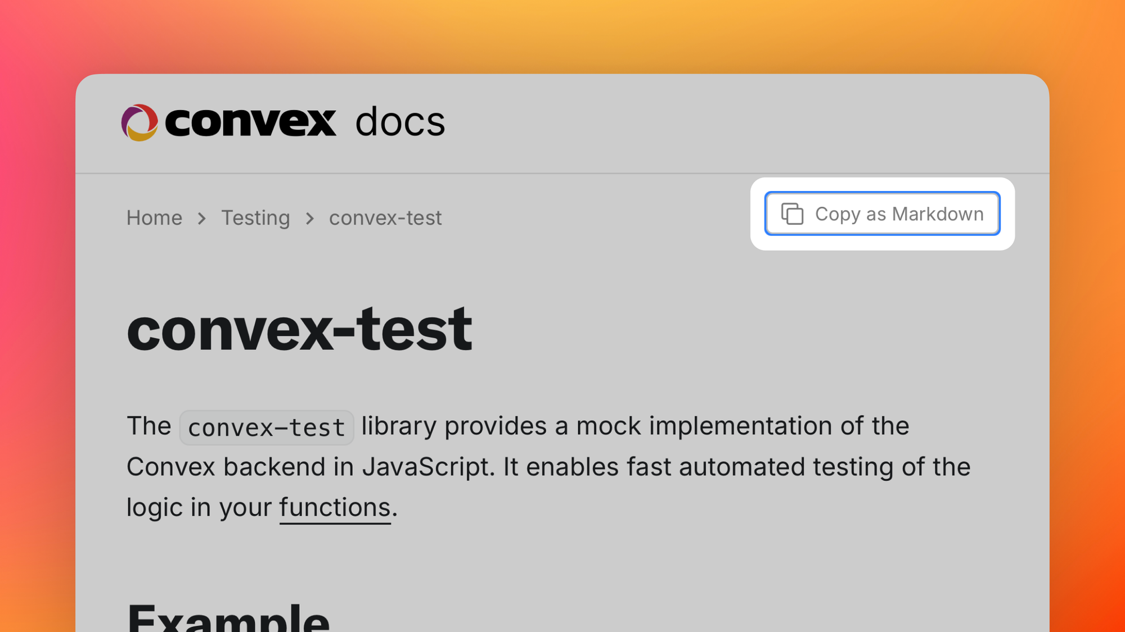Open the Home breadcrumb link
This screenshot has height=632, width=1125.
pyautogui.click(x=154, y=217)
